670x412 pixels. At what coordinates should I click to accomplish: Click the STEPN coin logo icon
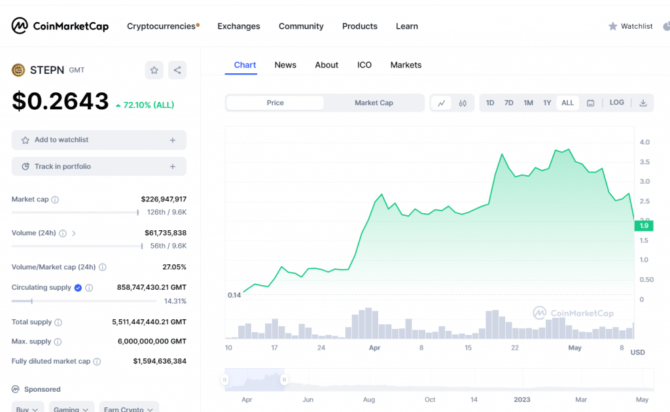[x=18, y=69]
